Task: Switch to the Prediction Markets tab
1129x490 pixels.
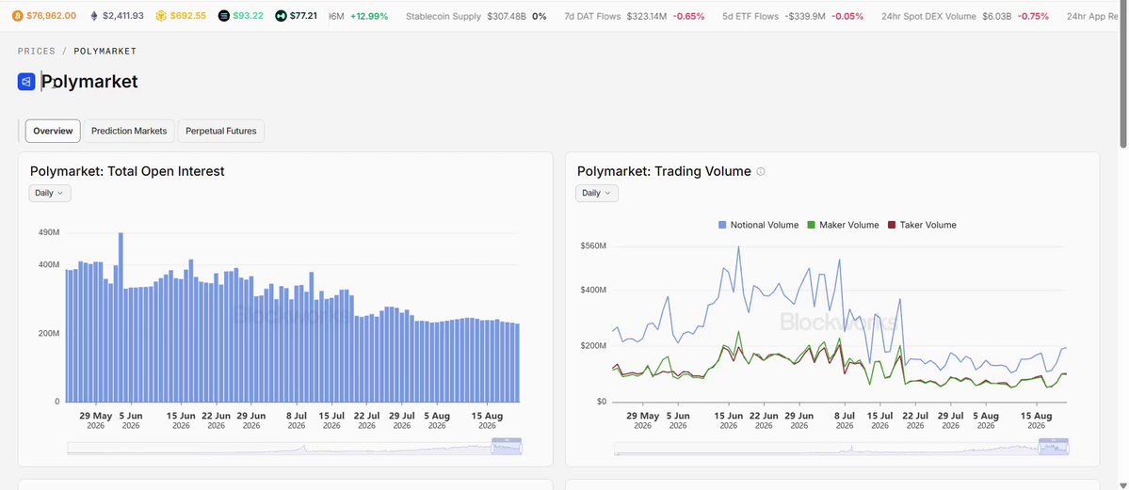Action: [x=129, y=131]
